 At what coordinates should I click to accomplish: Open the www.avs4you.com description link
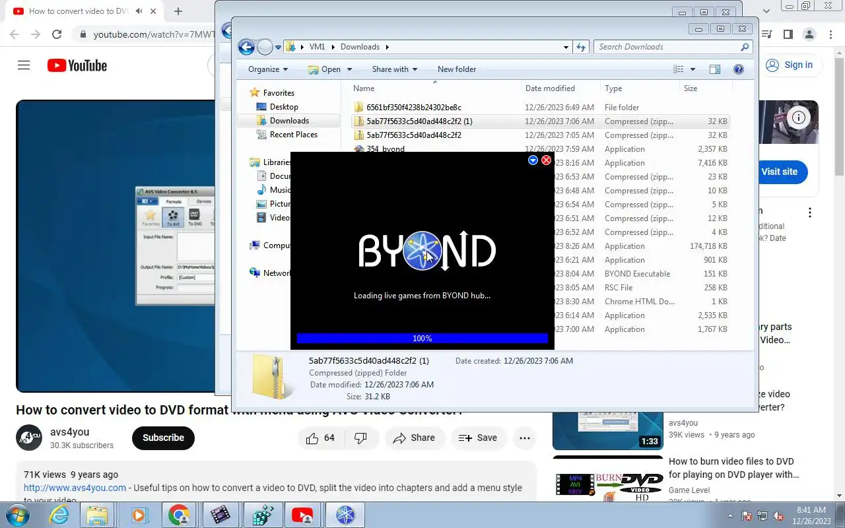tap(75, 488)
